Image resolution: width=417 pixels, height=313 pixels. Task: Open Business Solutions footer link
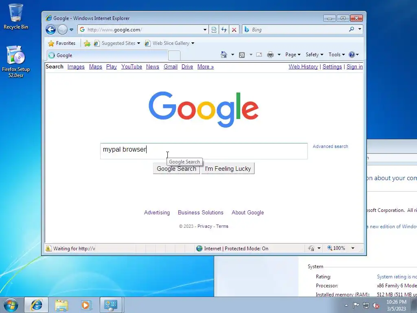pyautogui.click(x=200, y=212)
